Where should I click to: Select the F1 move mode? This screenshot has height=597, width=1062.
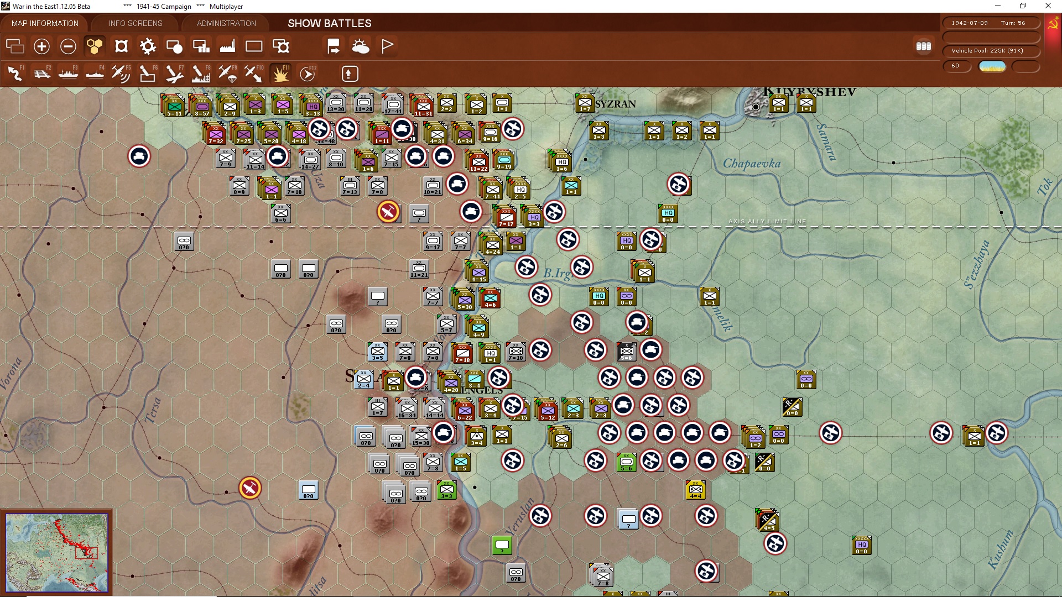tap(15, 74)
